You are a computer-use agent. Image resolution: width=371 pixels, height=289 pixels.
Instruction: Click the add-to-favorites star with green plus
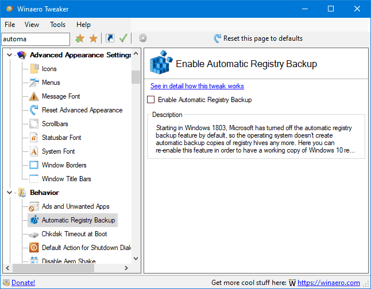point(80,38)
